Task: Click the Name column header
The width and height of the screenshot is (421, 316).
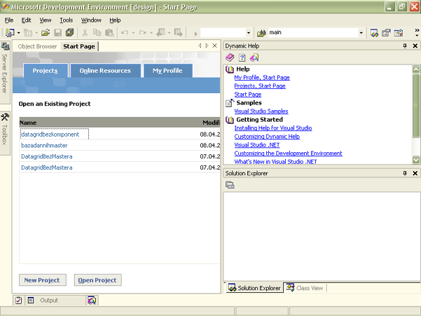Action: [28, 123]
